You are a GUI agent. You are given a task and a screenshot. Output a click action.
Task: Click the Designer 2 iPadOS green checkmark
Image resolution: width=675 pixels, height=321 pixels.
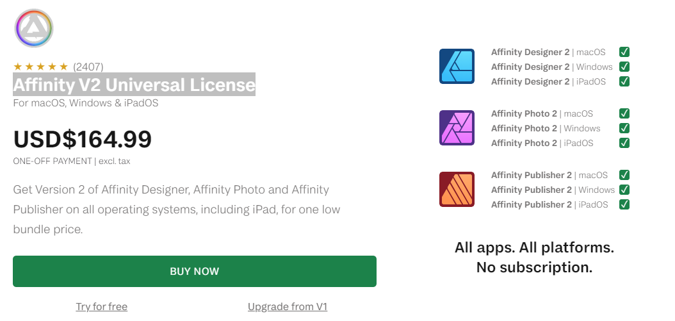tap(624, 81)
